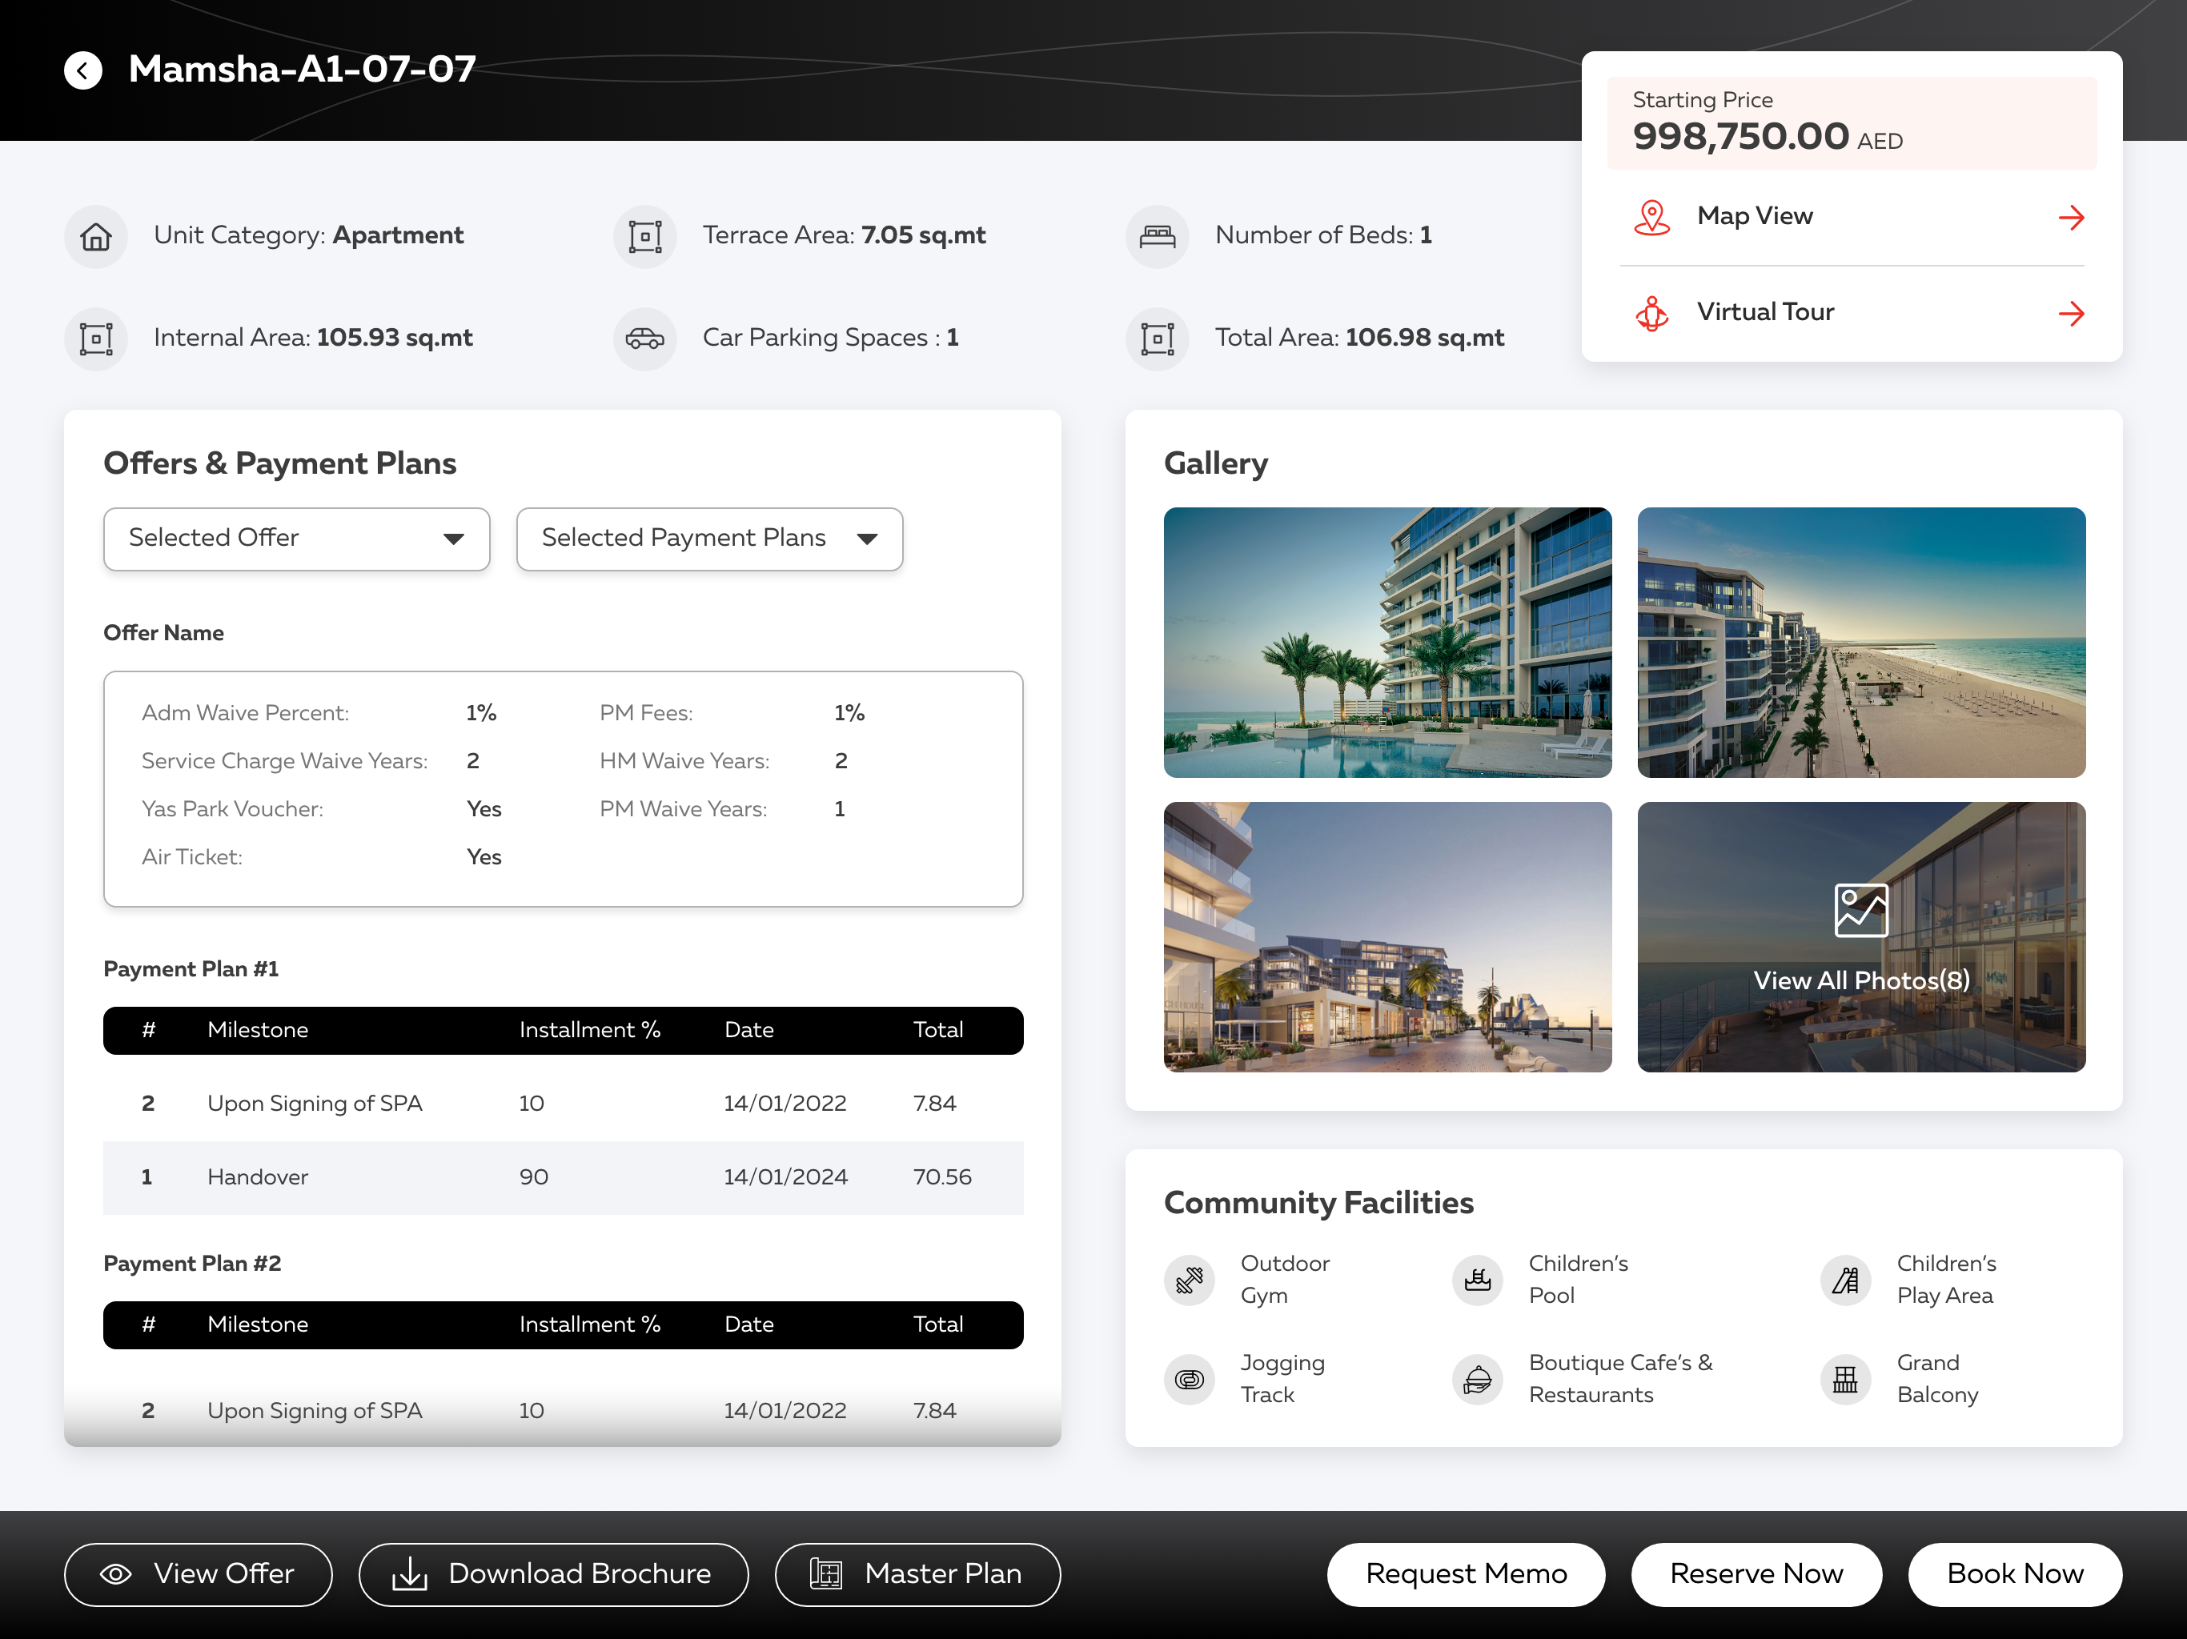The width and height of the screenshot is (2187, 1639).
Task: Click the Boutique Cafe's & Restaurants icon
Action: pos(1477,1379)
